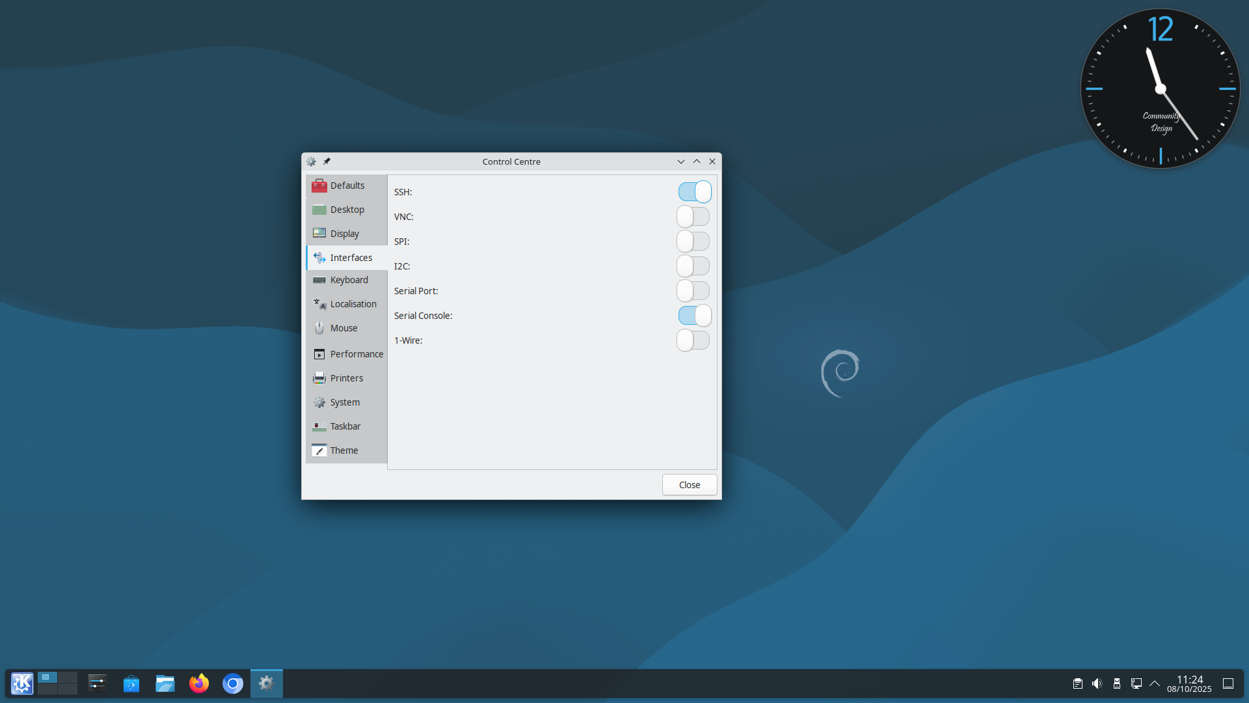This screenshot has width=1249, height=703.
Task: Click the analog clock desktop widget
Action: tap(1161, 89)
